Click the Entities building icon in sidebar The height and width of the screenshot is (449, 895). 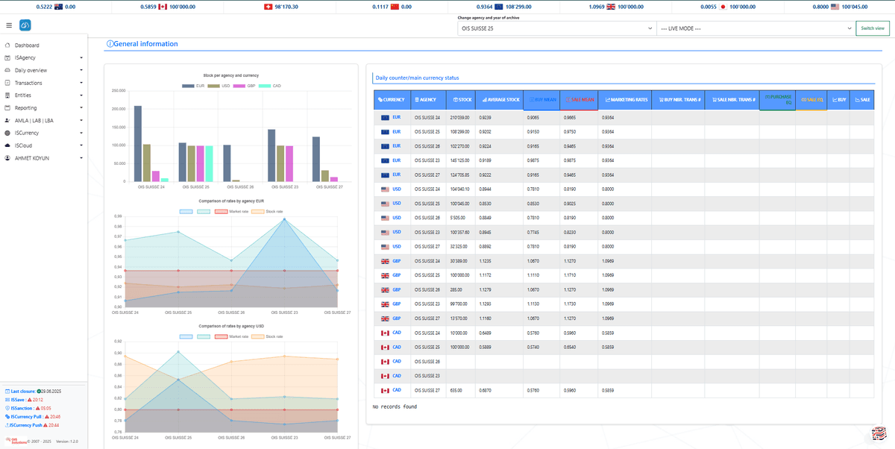7,95
